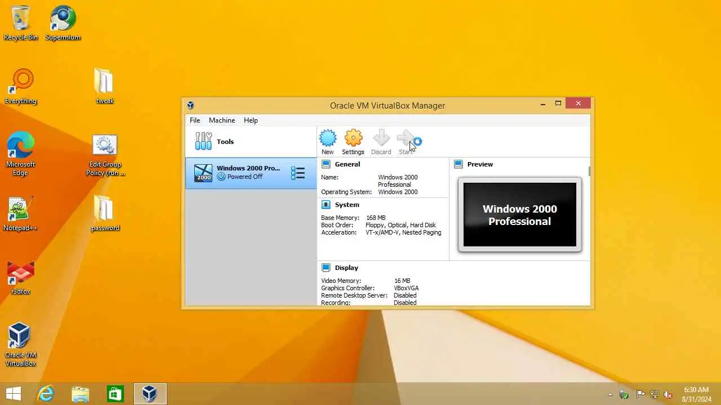Open the Machine menu
This screenshot has height=405, width=721.
222,120
